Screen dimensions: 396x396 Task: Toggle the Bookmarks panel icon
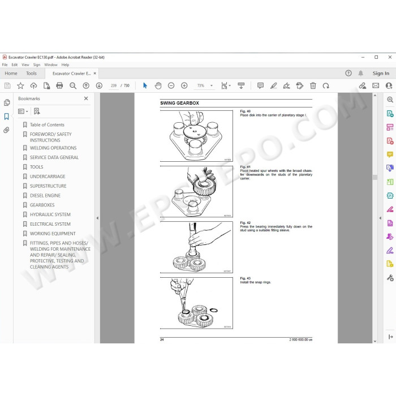pos(7,117)
